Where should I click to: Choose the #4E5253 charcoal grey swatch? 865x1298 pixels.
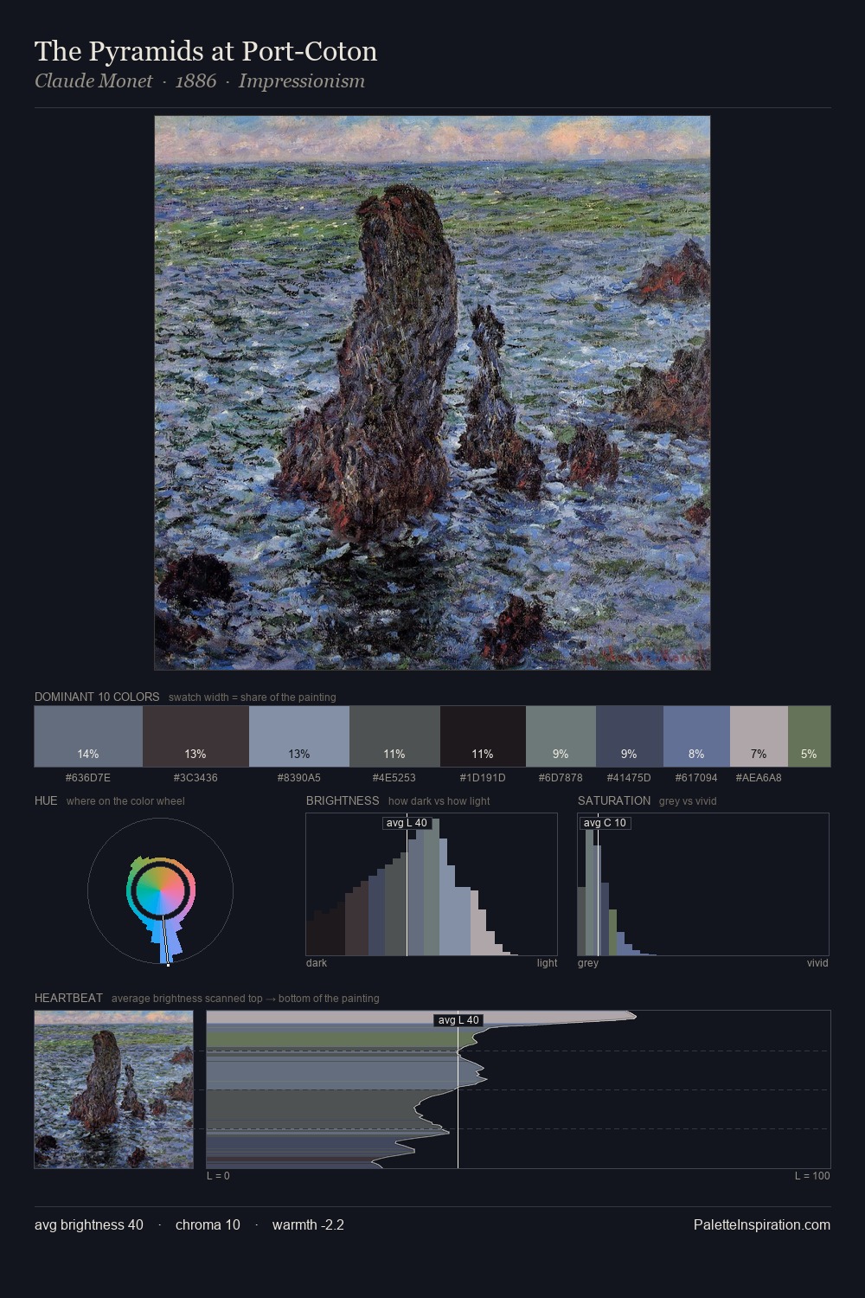(x=394, y=736)
